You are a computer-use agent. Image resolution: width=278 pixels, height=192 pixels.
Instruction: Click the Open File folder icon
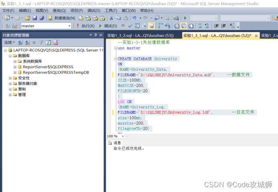click(27, 18)
